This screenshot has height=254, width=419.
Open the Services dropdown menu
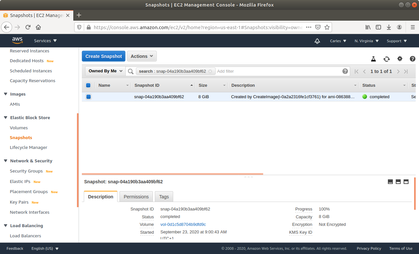tap(46, 41)
